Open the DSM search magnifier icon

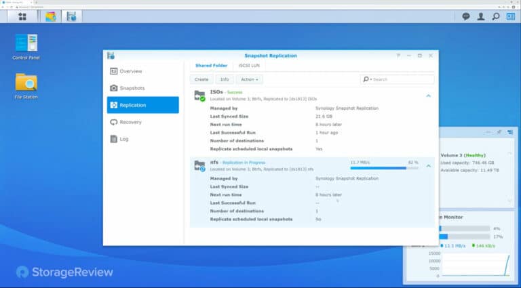[x=496, y=16]
